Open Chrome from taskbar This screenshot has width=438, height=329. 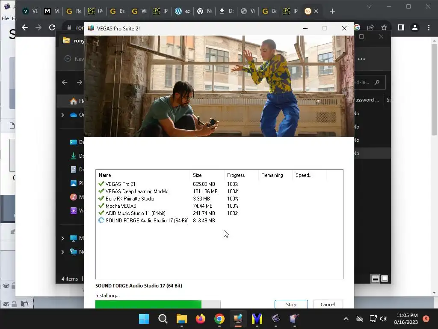tap(219, 319)
